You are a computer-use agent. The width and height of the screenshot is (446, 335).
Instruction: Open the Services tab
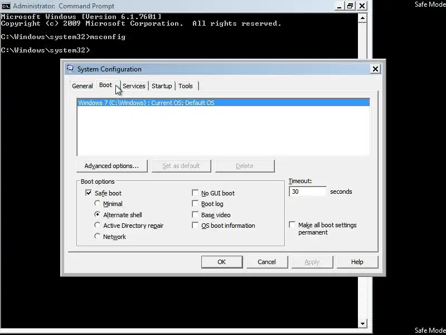coord(134,86)
